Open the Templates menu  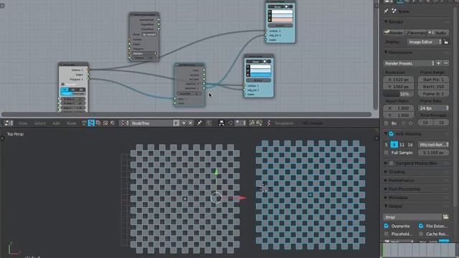click(284, 123)
